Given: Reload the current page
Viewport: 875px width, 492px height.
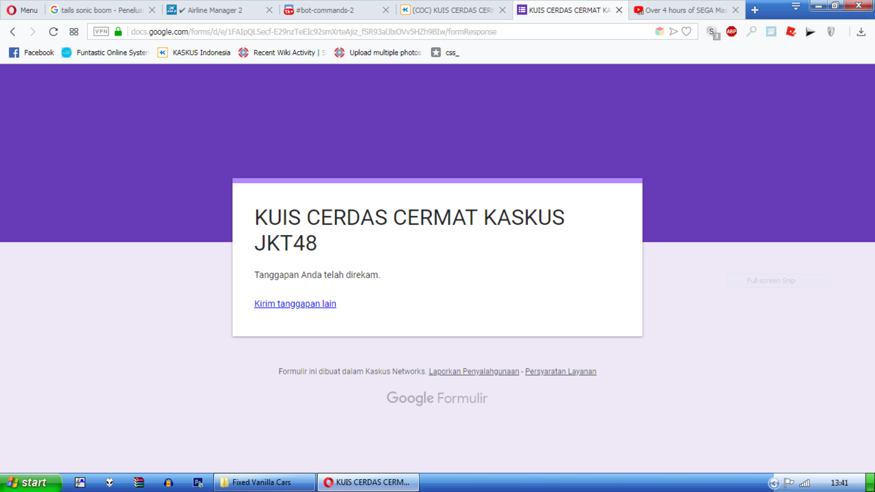Looking at the screenshot, I should [x=53, y=31].
